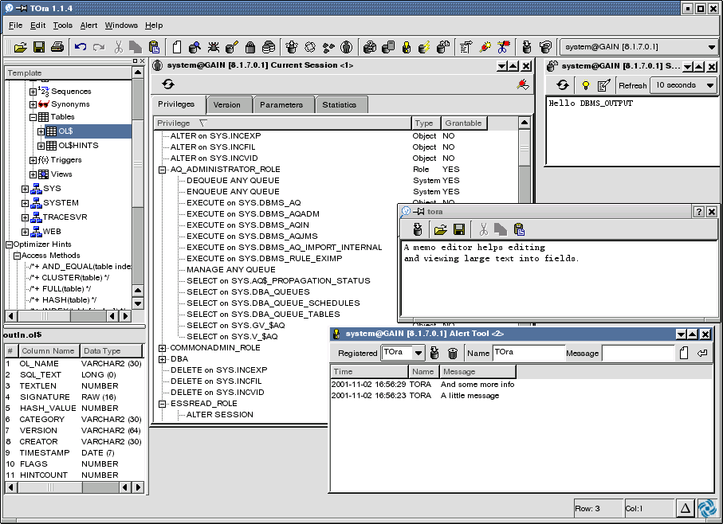Expand the OL$HINTS table node
723x524 pixels.
(x=41, y=146)
